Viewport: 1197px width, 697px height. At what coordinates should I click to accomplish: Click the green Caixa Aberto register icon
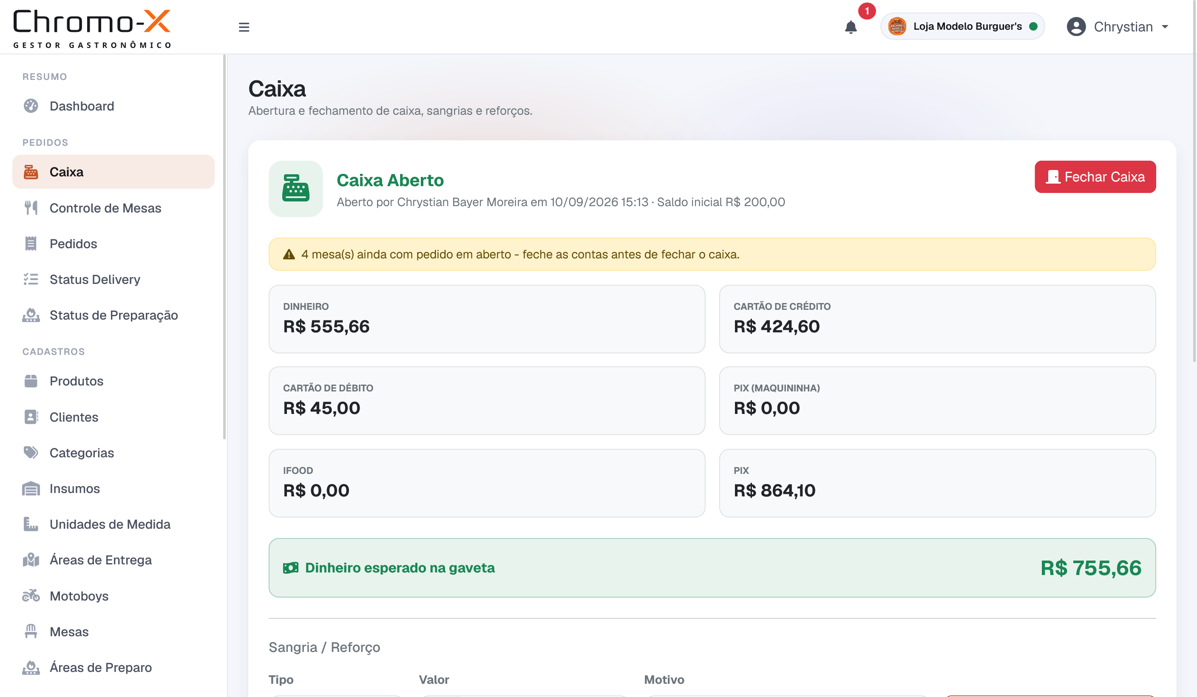pos(295,189)
